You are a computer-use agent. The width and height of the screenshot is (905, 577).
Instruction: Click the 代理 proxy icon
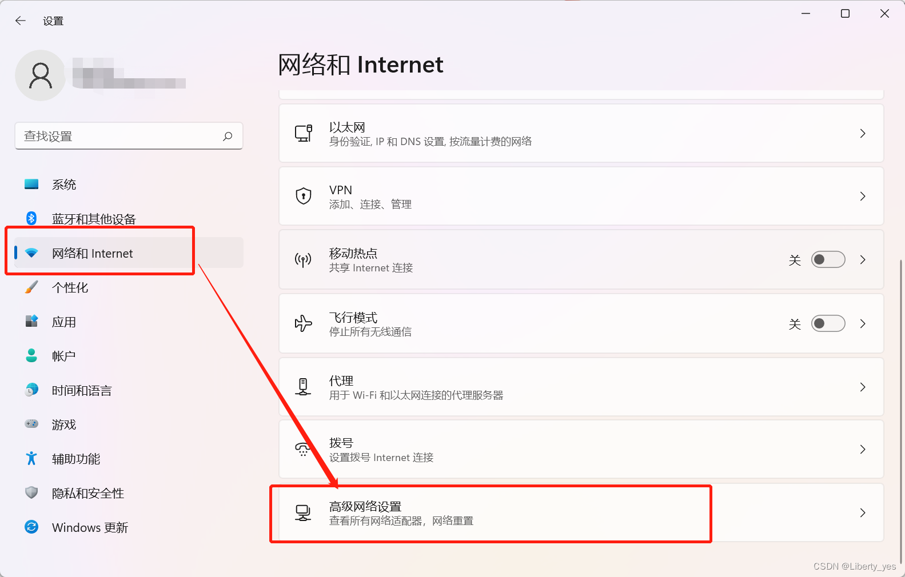click(x=303, y=387)
